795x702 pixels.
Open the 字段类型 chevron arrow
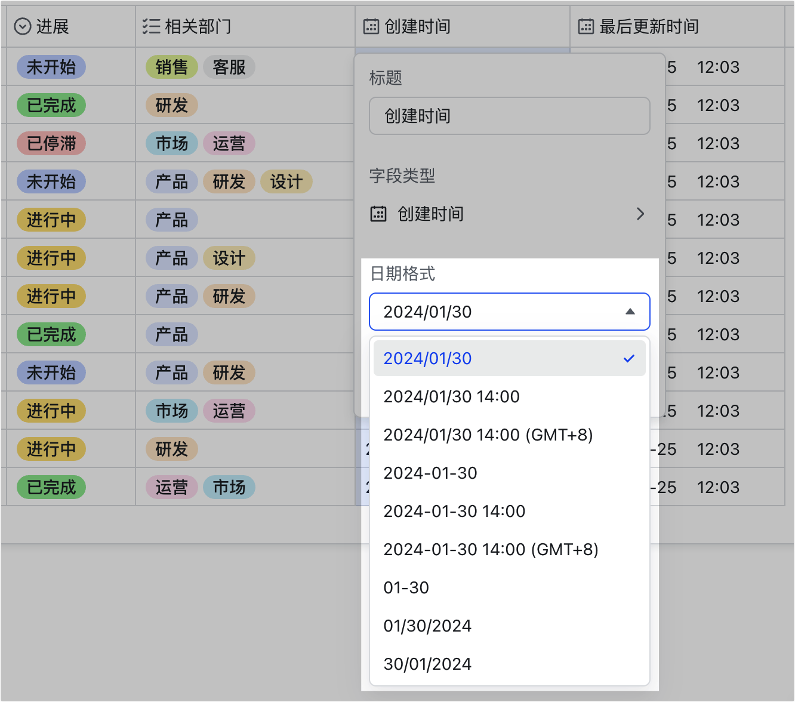(x=640, y=214)
